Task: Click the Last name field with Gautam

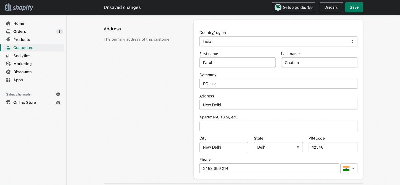Action: coord(319,63)
